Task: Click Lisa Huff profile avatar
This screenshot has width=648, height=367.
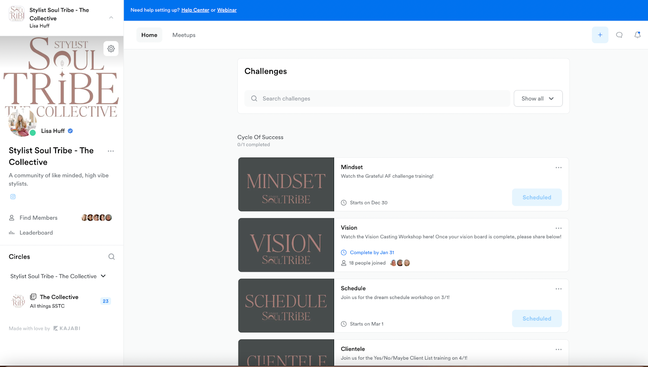Action: (x=22, y=122)
